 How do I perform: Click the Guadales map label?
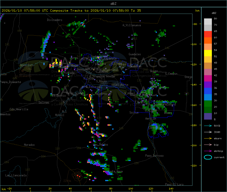[135, 54]
